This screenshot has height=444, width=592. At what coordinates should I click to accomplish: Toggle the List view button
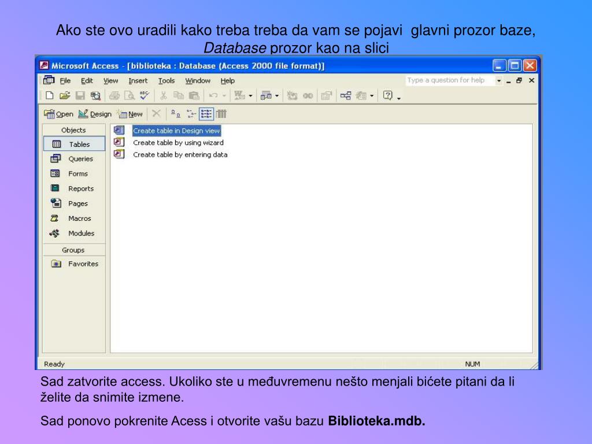[206, 114]
